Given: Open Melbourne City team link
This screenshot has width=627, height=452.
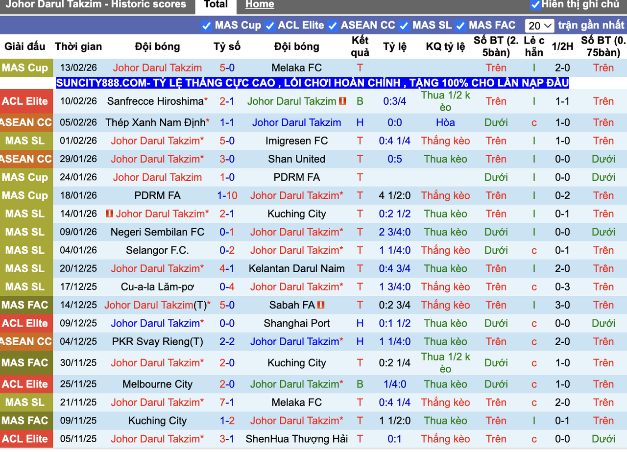Looking at the screenshot, I should click(x=157, y=384).
